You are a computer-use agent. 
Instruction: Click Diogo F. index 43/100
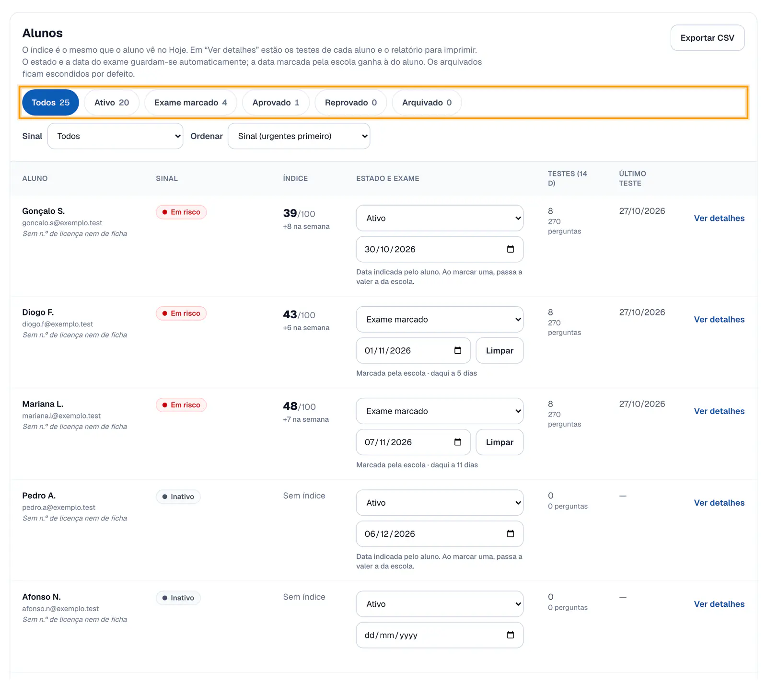pos(299,314)
